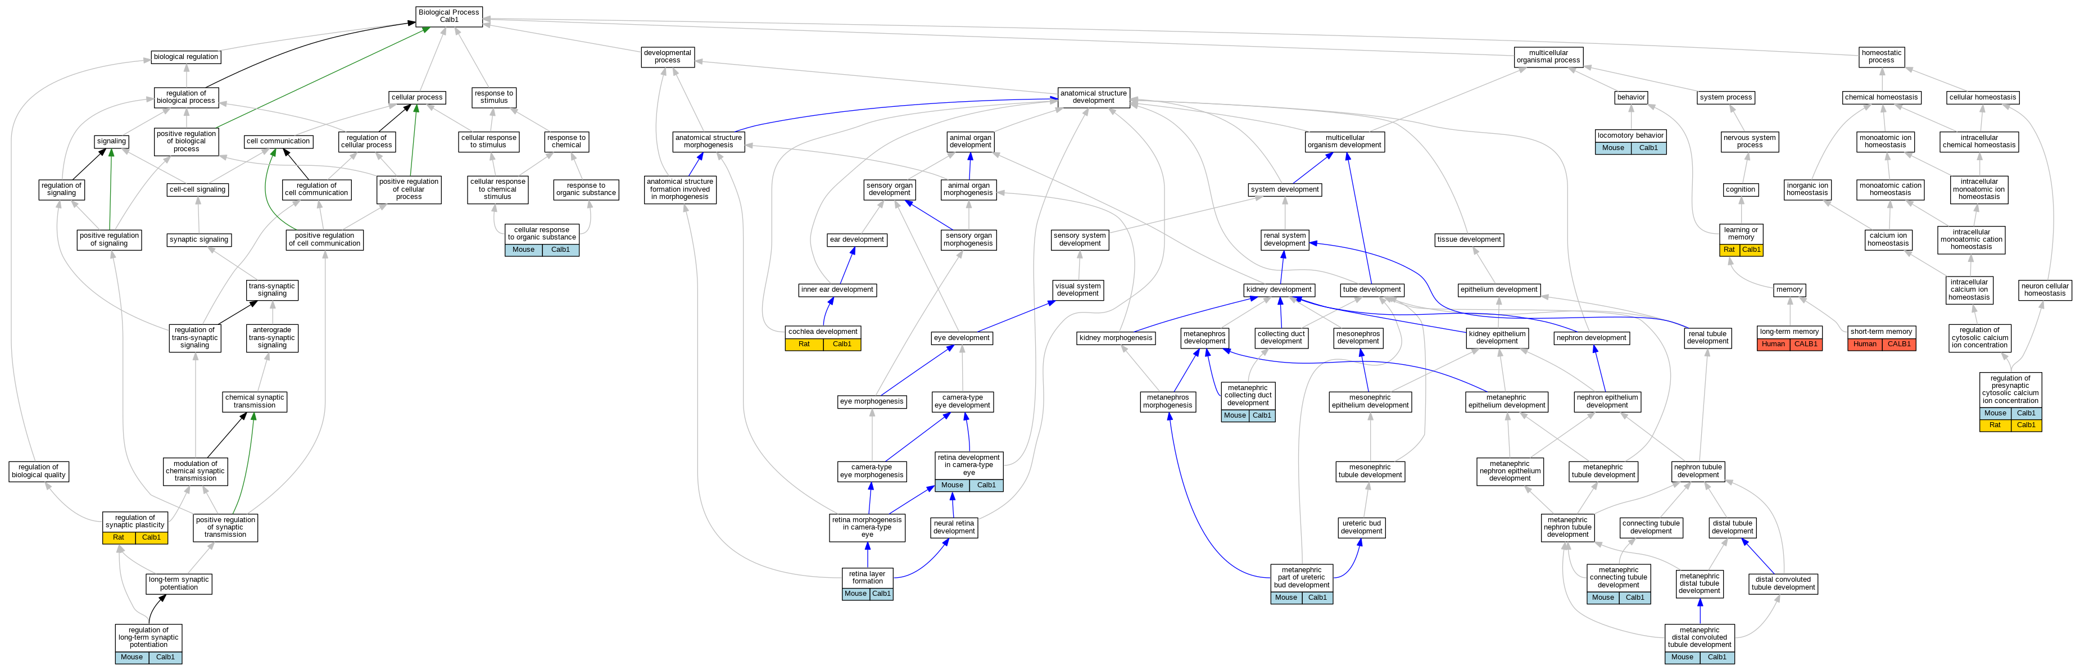The image size is (2080, 670).
Task: Click the regulation of synaptic plasticity node
Action: pyautogui.click(x=135, y=522)
